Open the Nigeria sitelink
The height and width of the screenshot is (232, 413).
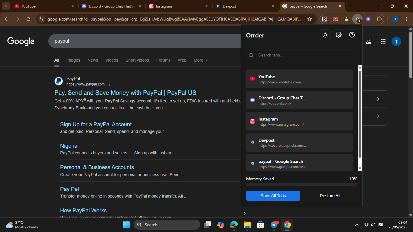coord(69,146)
